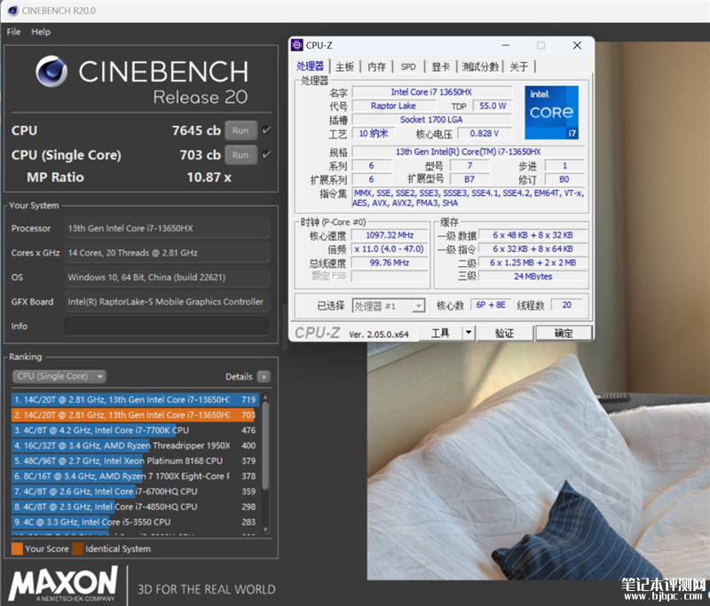
Task: Click the bus speed value 99.76 MHz
Action: click(390, 263)
